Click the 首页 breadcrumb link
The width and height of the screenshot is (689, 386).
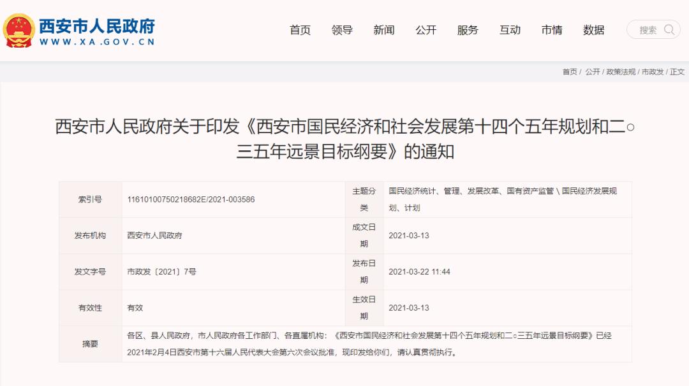[568, 72]
